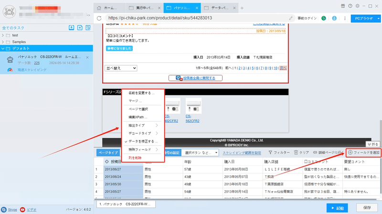The height and width of the screenshot is (214, 382).
Task: Click the 起動 start button
Action: coord(337,208)
